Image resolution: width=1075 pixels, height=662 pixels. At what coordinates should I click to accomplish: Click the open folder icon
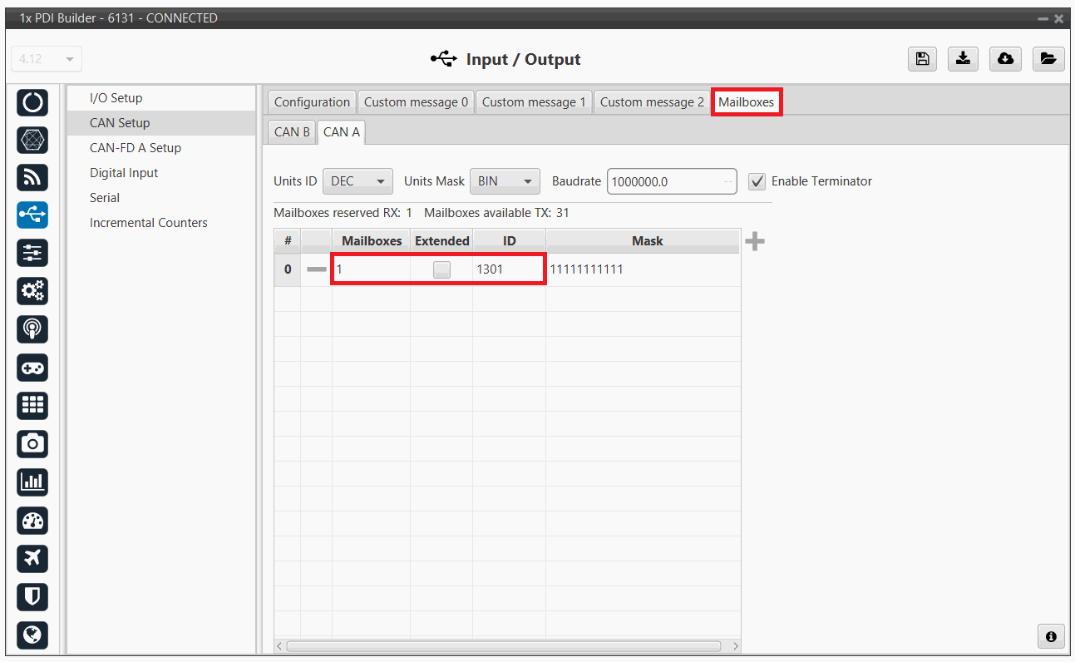coord(1048,58)
